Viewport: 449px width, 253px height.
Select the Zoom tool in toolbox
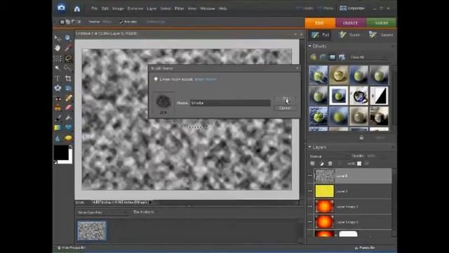pos(67,38)
